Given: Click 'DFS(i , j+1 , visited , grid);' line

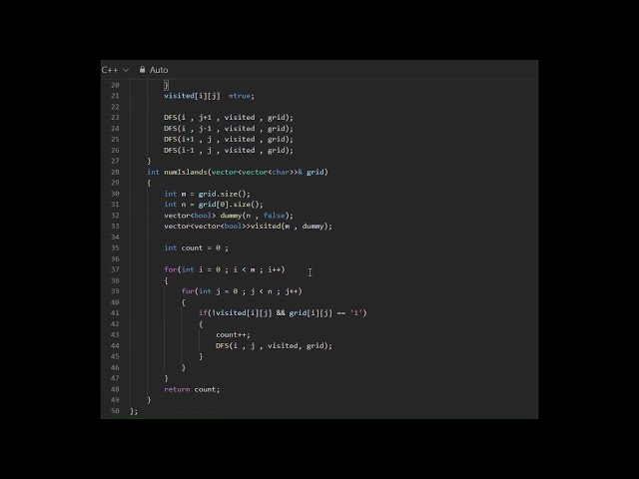Looking at the screenshot, I should [x=229, y=118].
